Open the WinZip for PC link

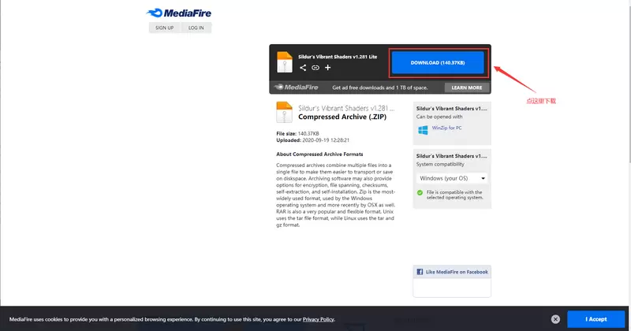pyautogui.click(x=446, y=128)
